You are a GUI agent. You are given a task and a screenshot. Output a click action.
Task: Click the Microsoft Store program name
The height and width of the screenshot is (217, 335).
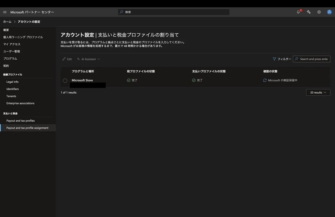pos(82,80)
